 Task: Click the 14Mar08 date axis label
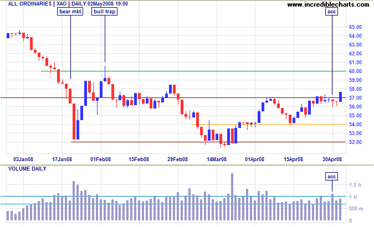click(217, 159)
